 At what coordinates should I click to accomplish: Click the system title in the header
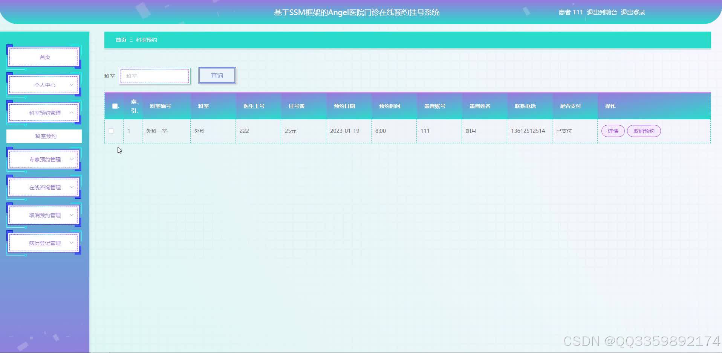[357, 12]
